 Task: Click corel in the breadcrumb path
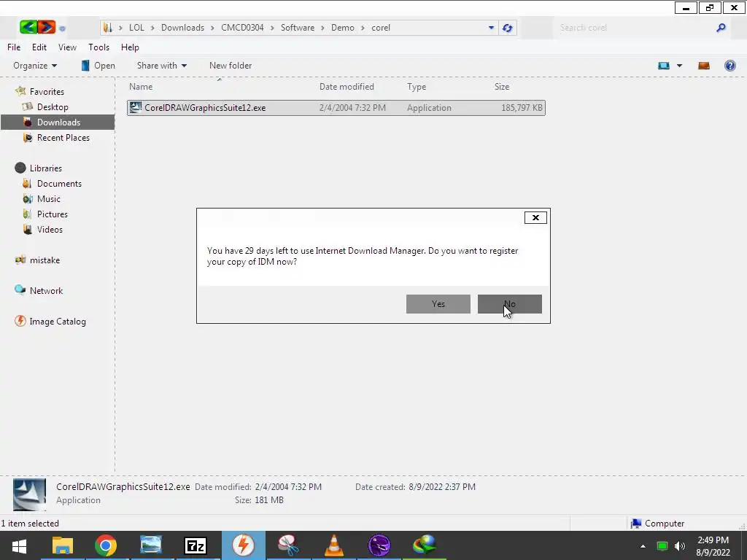point(381,28)
